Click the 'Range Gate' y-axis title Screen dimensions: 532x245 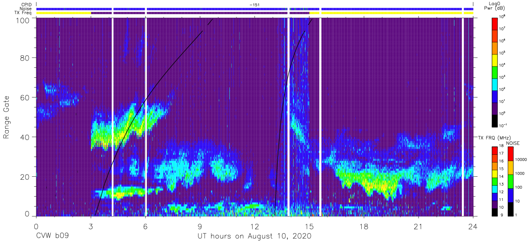click(7, 118)
